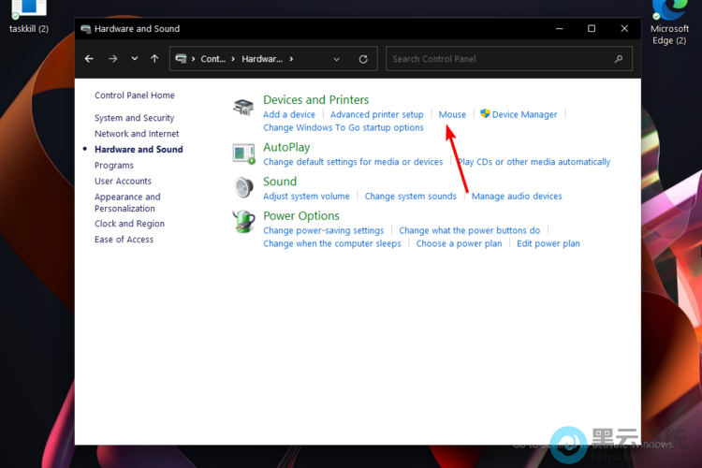Image resolution: width=702 pixels, height=468 pixels.
Task: Click in the Search Control Panel field
Action: coord(501,59)
